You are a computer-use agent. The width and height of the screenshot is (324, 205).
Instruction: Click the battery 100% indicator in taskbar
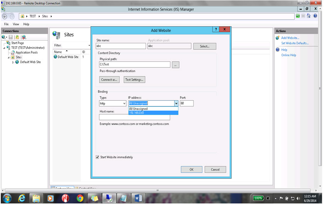pyautogui.click(x=258, y=198)
